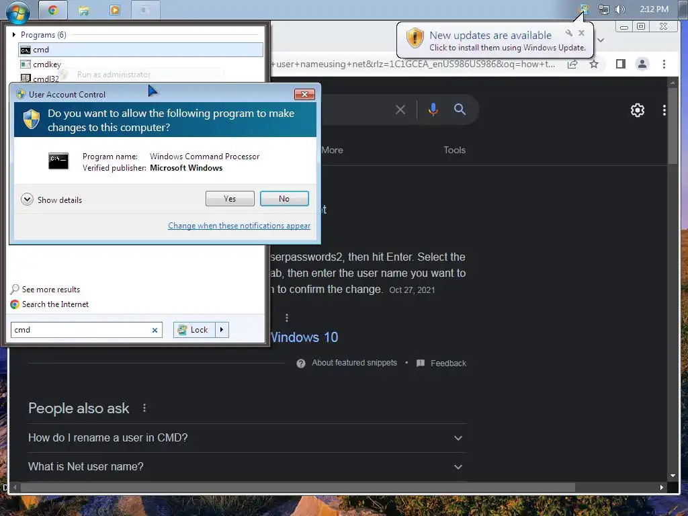Screen dimensions: 688x516
Task: Expand Show details in UAC dialog
Action: coord(52,200)
